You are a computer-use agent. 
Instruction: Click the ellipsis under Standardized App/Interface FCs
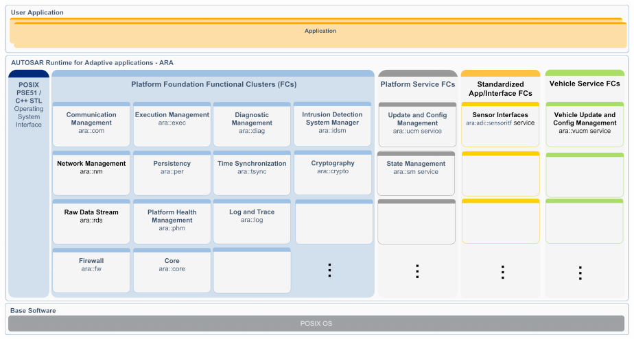[502, 273]
